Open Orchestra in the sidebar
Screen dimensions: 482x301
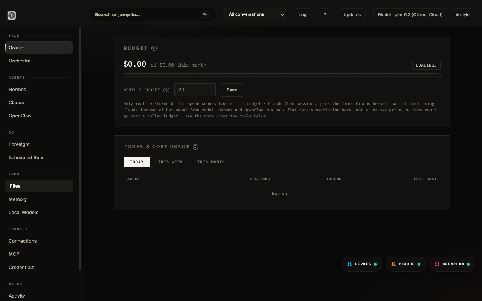(x=39, y=61)
